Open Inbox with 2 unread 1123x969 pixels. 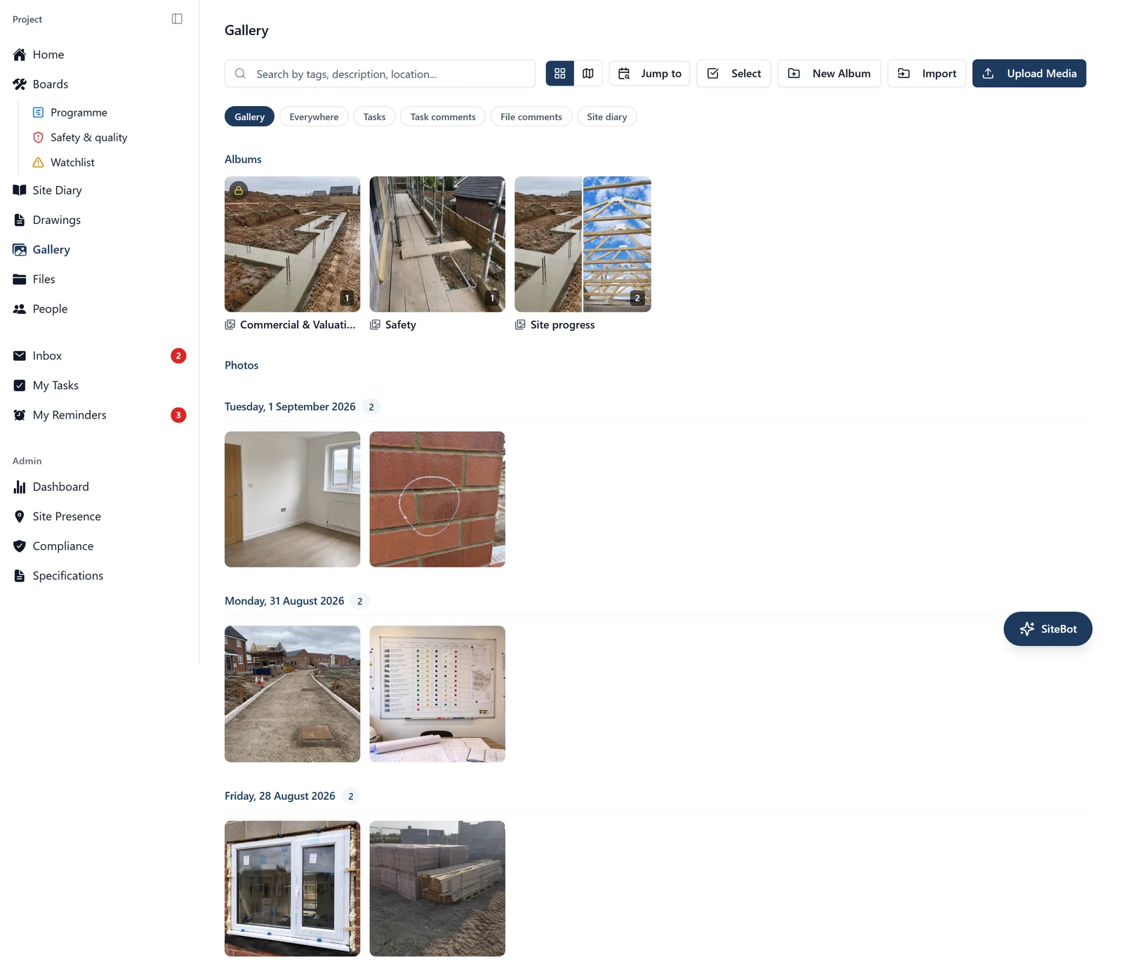pos(98,356)
